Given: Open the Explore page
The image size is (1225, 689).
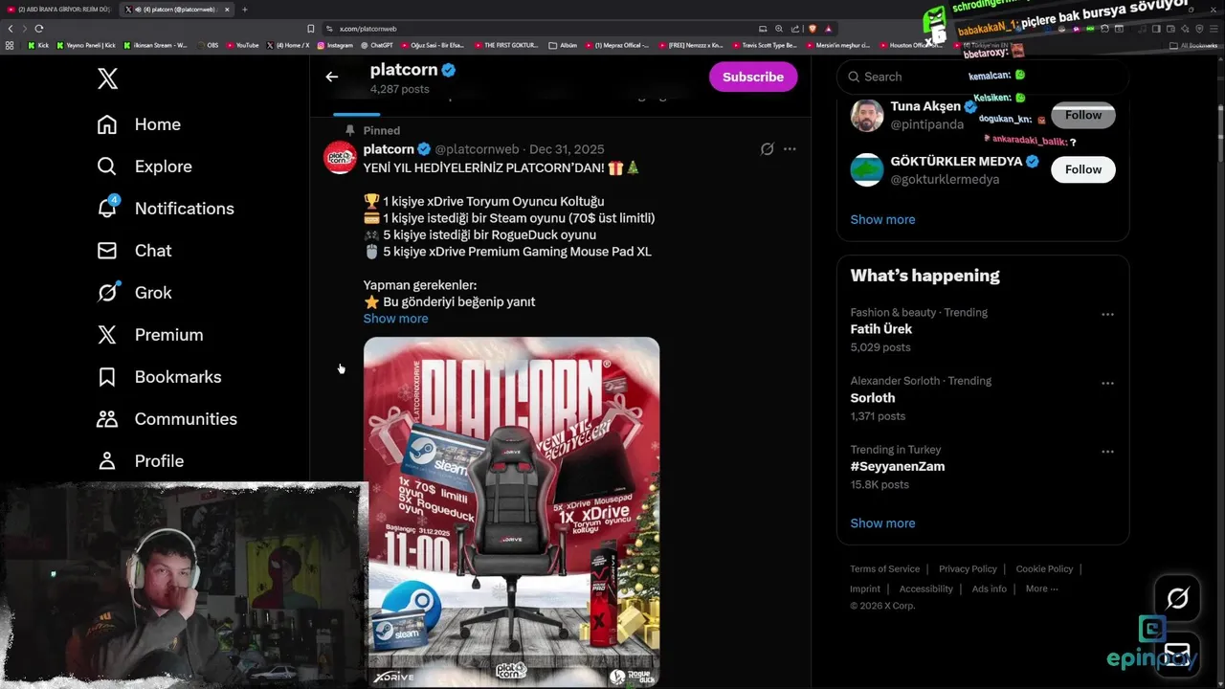Looking at the screenshot, I should click(145, 167).
